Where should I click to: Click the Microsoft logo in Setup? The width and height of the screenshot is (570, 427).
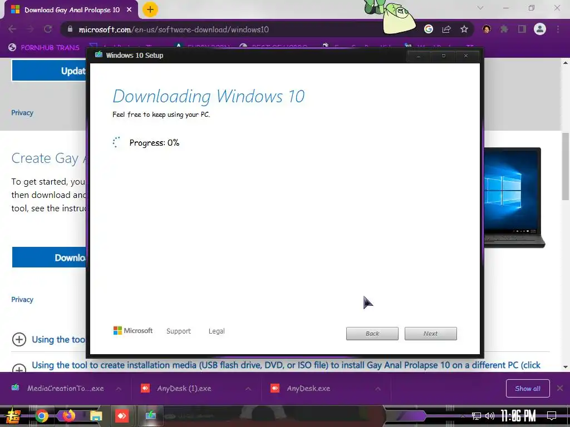point(132,330)
